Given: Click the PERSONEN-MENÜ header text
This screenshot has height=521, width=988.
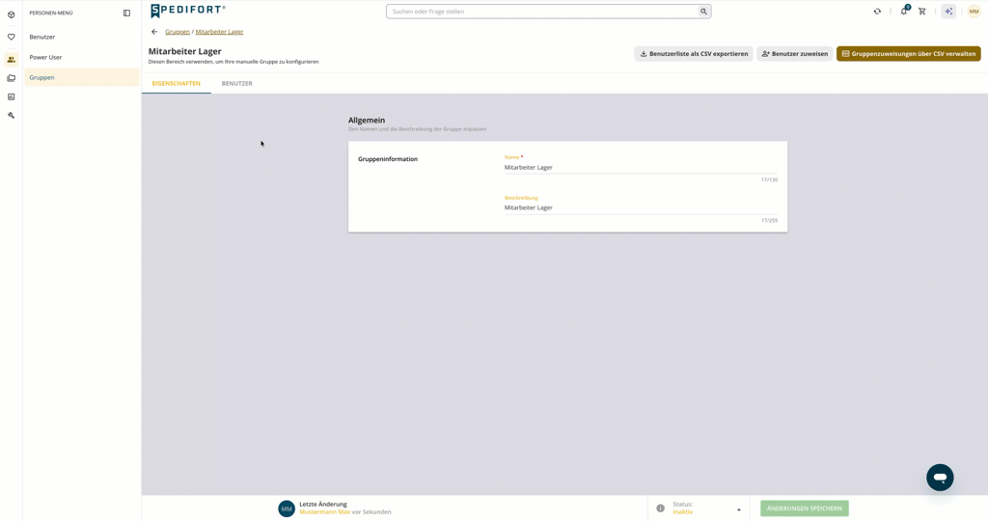Looking at the screenshot, I should [51, 13].
